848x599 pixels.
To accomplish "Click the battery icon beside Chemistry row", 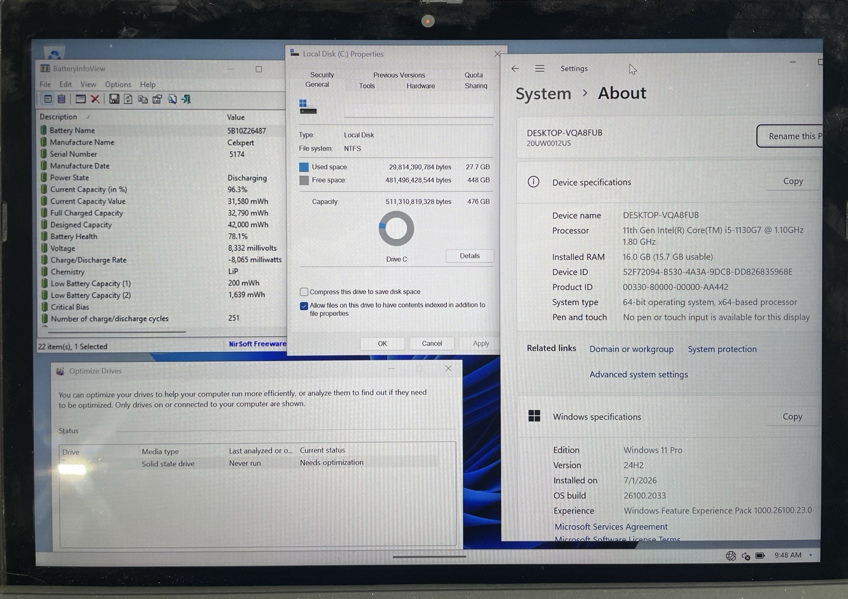I will pos(45,271).
